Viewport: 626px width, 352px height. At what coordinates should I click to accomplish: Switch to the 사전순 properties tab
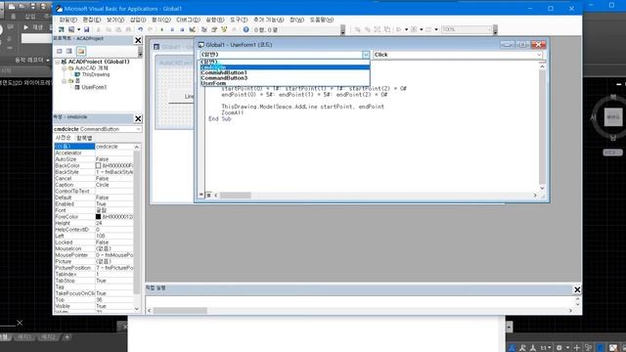click(x=64, y=138)
